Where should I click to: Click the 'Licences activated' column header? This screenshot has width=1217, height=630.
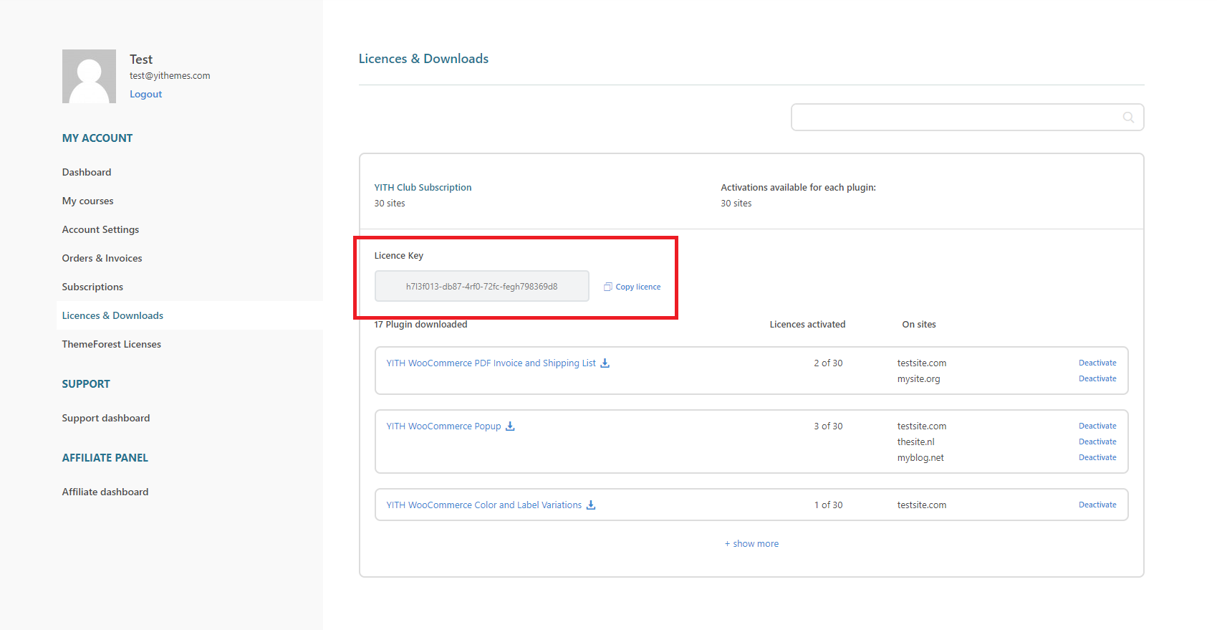(x=807, y=325)
